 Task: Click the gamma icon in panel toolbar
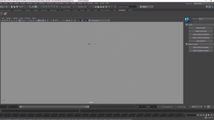coord(82,20)
